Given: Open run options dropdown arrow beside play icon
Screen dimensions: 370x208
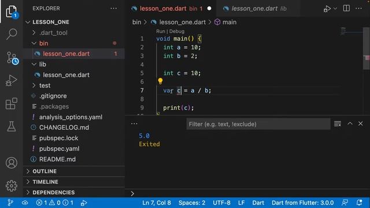Looking at the screenshot, I should coord(335,9).
